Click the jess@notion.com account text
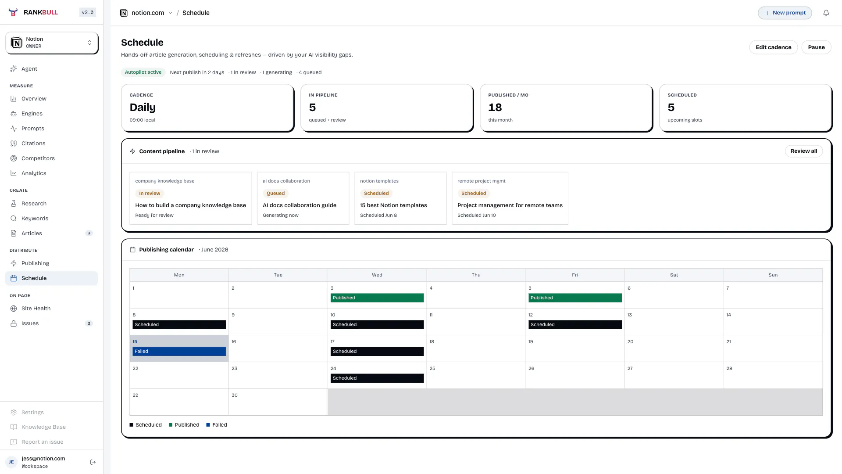 click(x=43, y=459)
